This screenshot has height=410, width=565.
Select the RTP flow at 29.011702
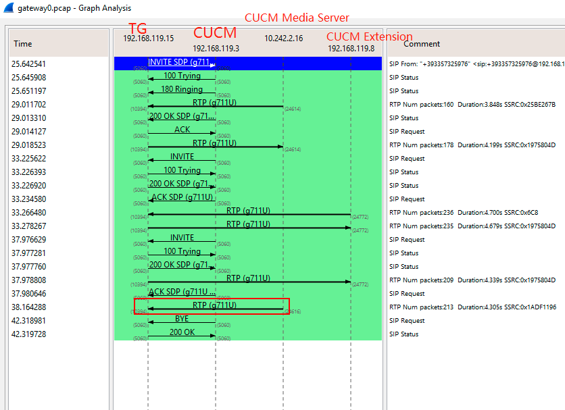click(x=216, y=103)
